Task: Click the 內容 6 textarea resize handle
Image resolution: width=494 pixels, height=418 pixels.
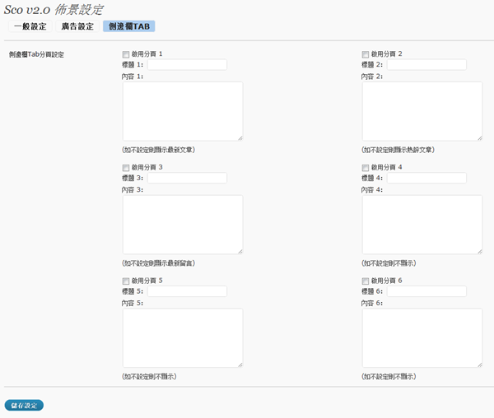Action: (x=479, y=365)
